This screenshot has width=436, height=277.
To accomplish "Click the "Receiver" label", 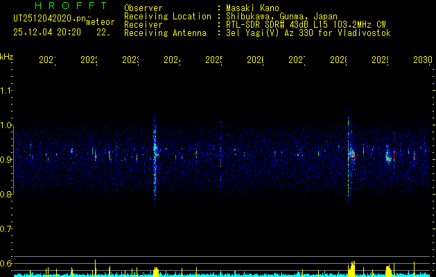I will (x=143, y=25).
